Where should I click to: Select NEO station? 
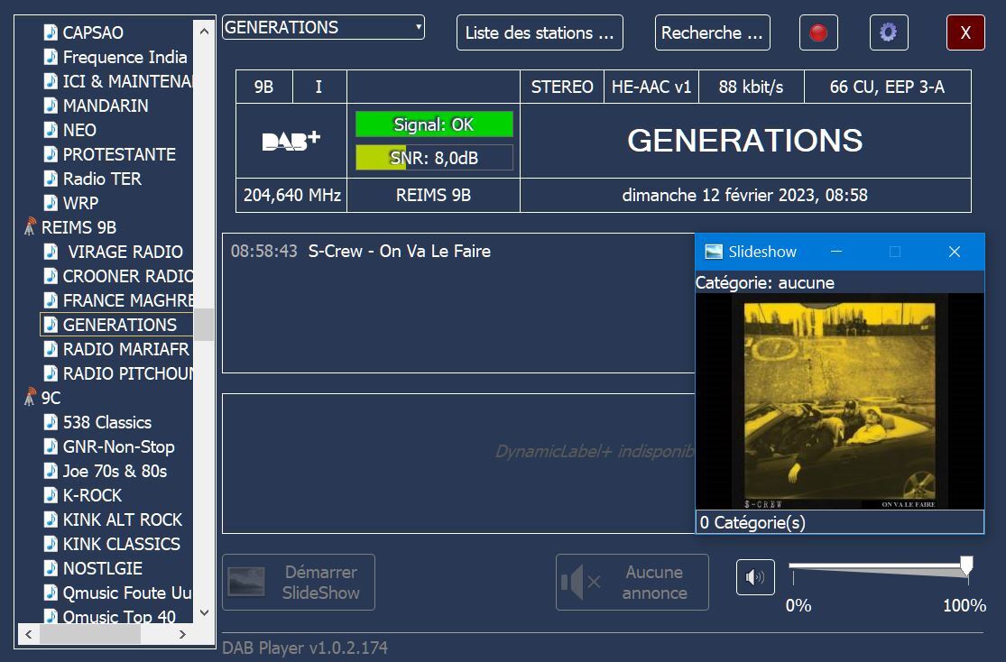point(79,130)
